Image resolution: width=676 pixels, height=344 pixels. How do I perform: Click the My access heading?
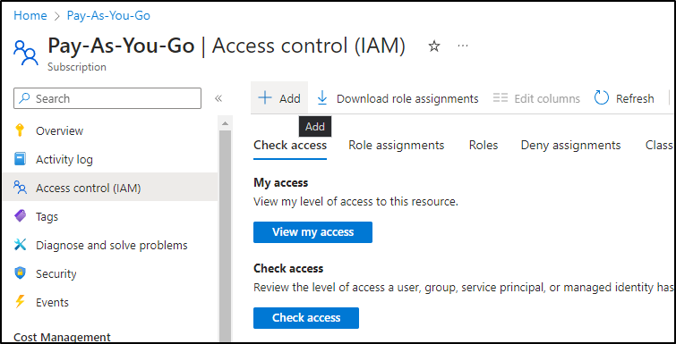(x=280, y=183)
